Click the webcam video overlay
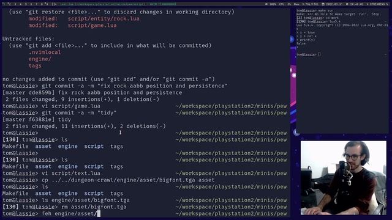Viewport: 392px width, 220px height. pyautogui.click(x=343, y=178)
